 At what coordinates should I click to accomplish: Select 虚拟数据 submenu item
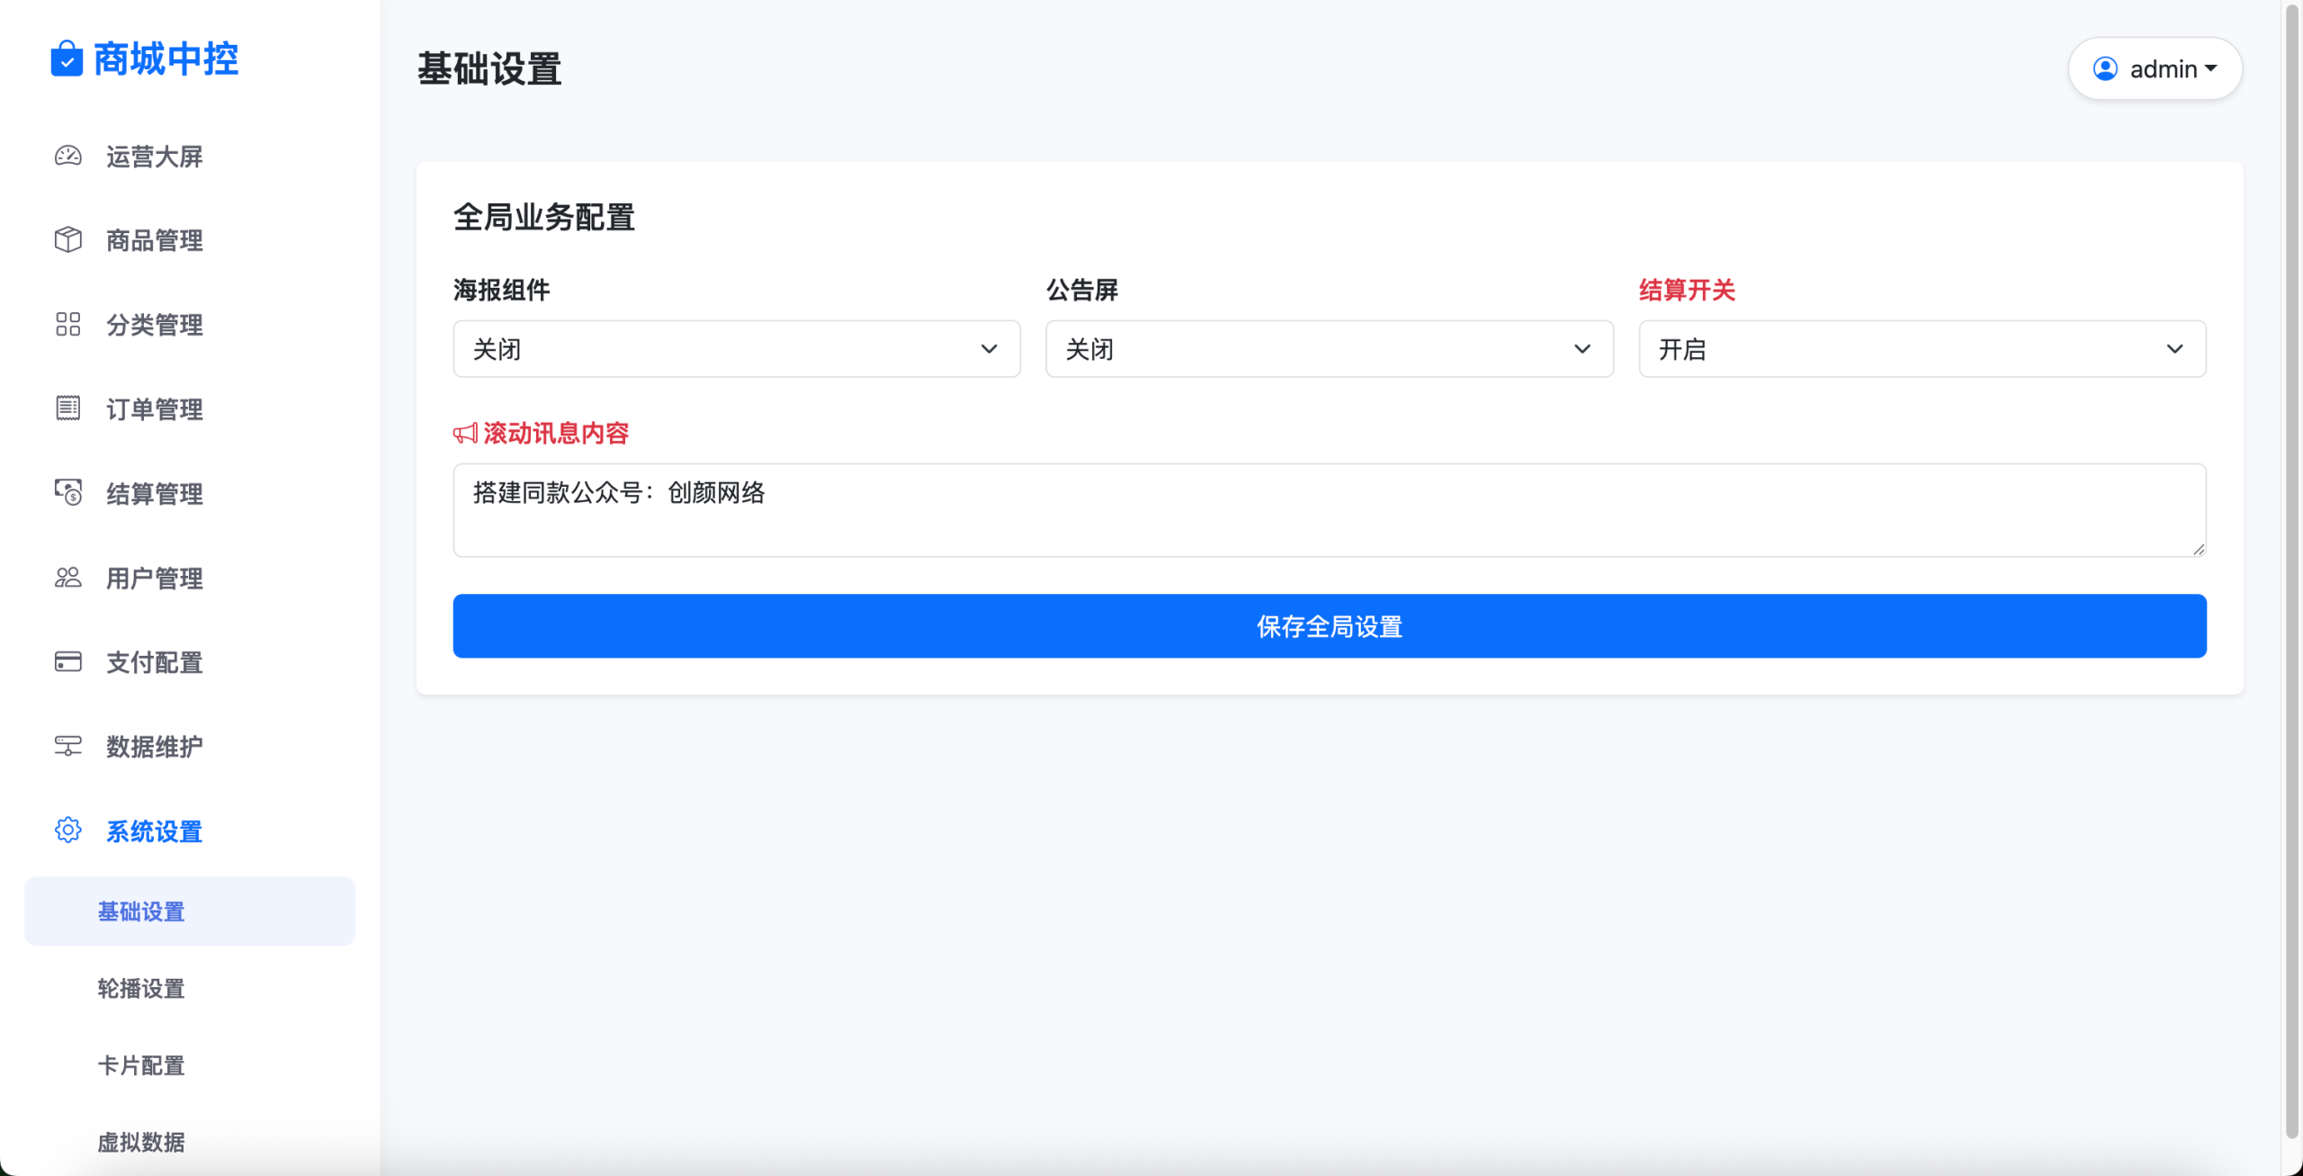(x=141, y=1143)
